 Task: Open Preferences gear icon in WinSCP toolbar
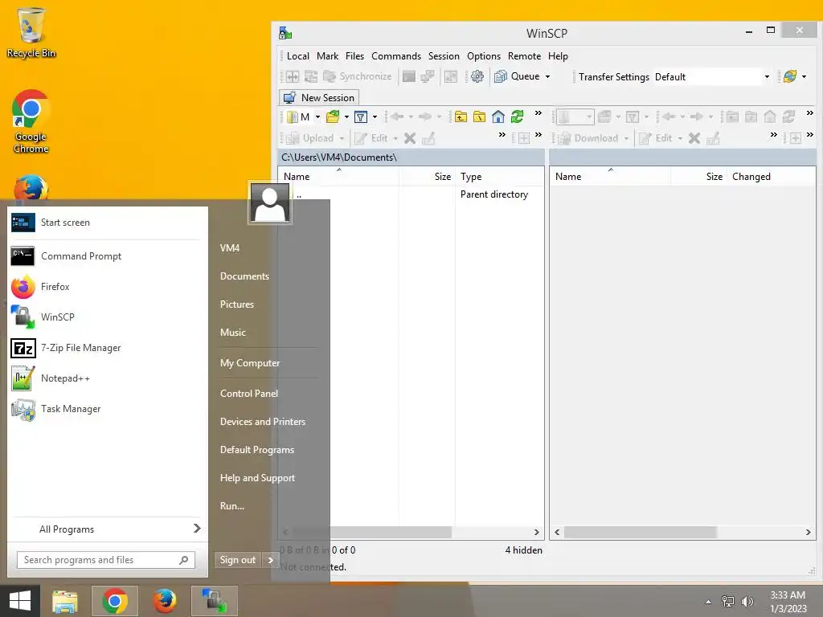477,76
